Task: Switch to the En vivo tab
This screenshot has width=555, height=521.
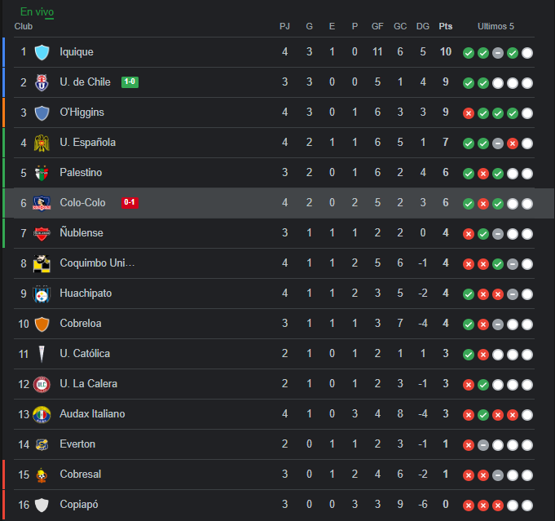Action: tap(37, 11)
